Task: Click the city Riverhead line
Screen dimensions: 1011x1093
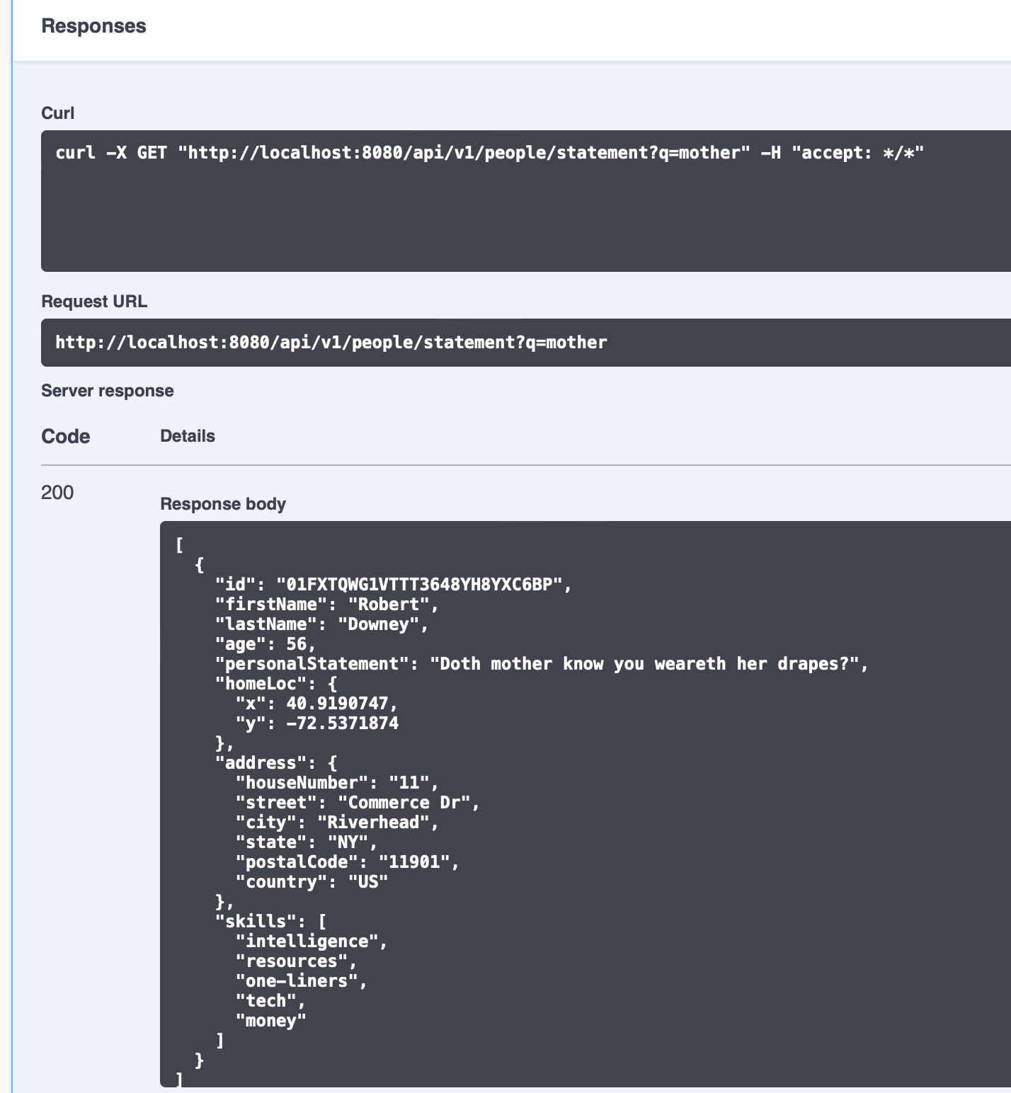Action: click(x=337, y=823)
